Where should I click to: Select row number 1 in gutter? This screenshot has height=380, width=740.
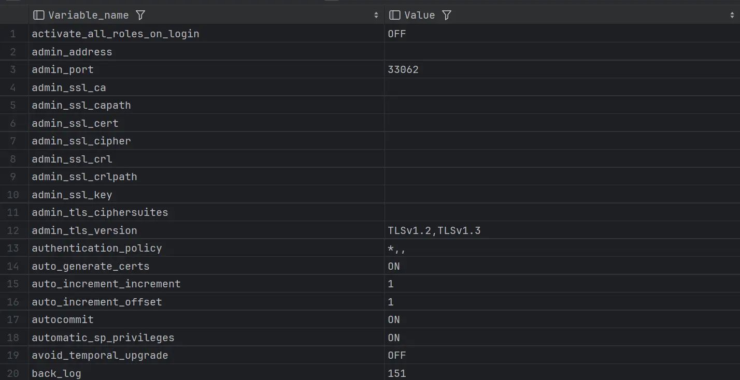click(x=13, y=34)
